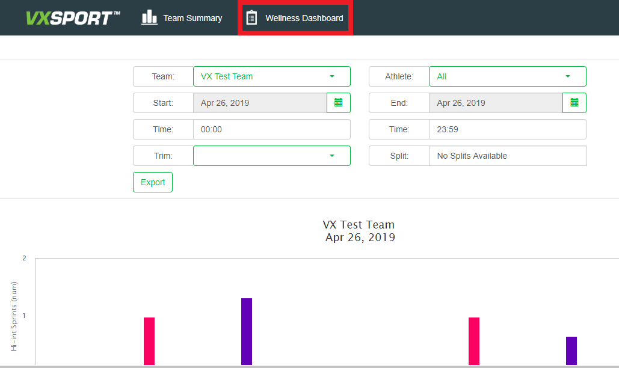619x368 pixels.
Task: Expand the empty Trim dropdown
Action: pos(272,156)
